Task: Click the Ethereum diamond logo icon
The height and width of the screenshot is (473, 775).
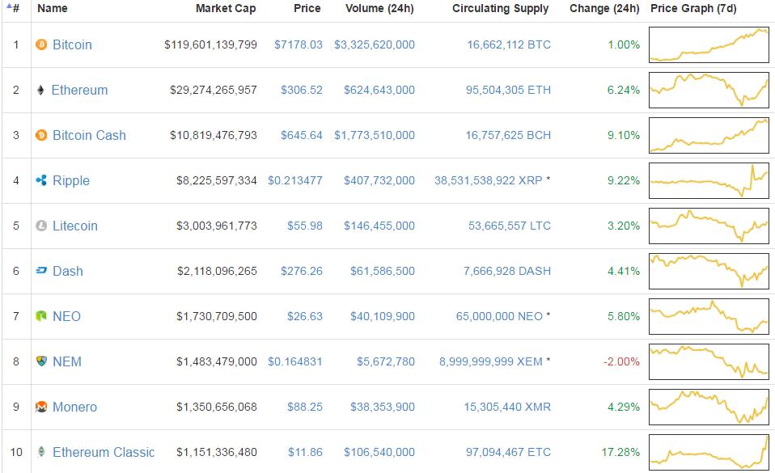Action: (x=41, y=91)
